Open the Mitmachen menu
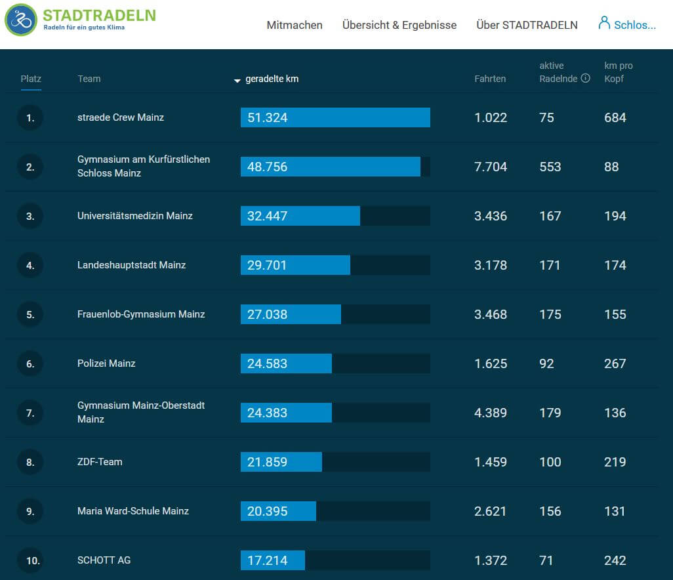Image resolution: width=673 pixels, height=580 pixels. (x=295, y=25)
